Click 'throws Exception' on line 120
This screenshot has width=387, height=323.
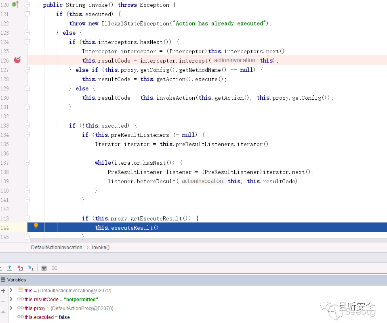[144, 5]
